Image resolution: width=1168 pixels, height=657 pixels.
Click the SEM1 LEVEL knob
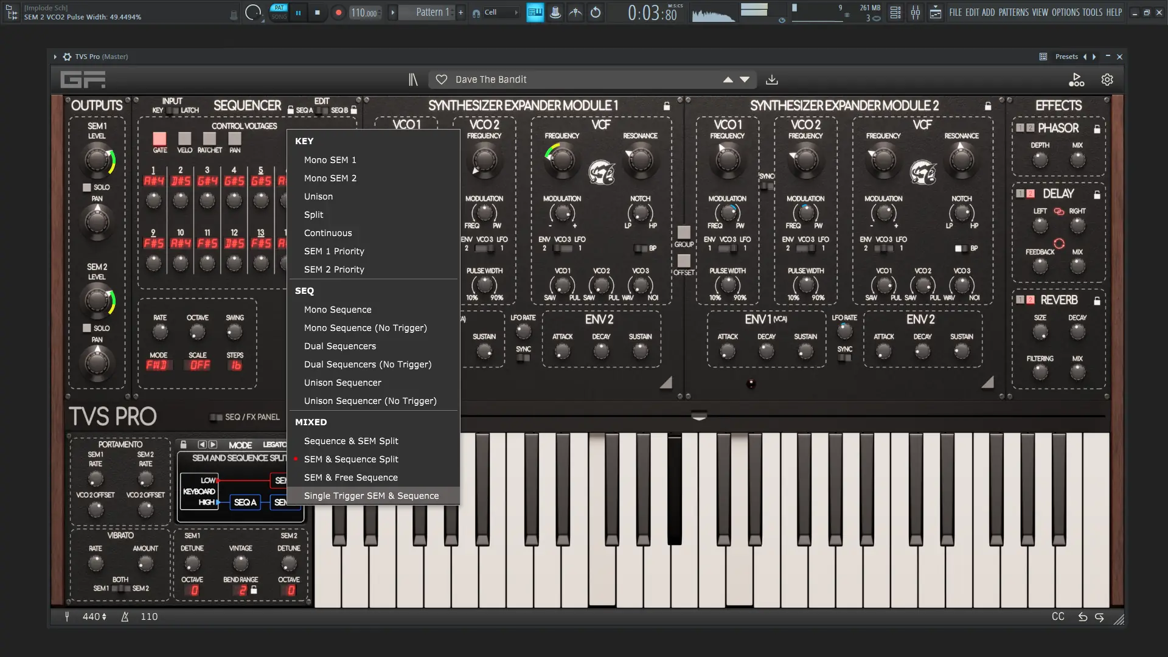(x=97, y=161)
